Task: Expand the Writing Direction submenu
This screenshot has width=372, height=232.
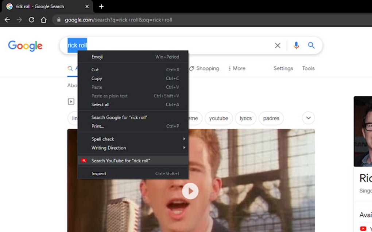Action: pyautogui.click(x=108, y=148)
